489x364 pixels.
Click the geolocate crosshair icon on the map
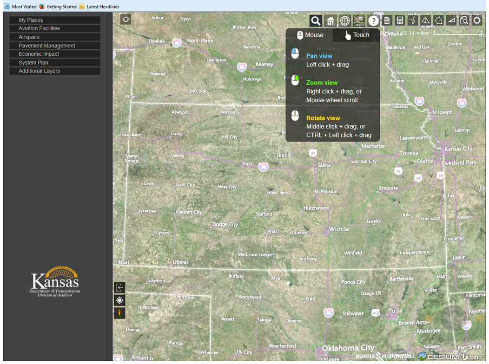click(119, 300)
